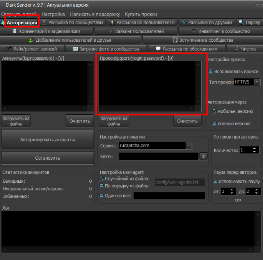Click the Загрузка фото в сообщества picture icon
Image resolution: width=263 pixels, height=260 pixels.
[x=75, y=49]
